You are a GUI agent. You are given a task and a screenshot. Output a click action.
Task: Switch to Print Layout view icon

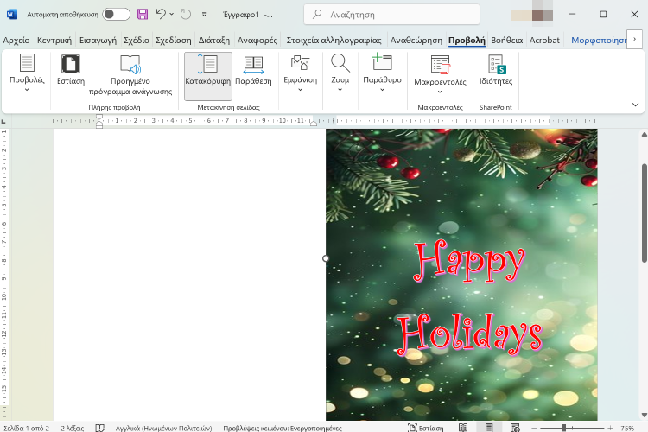point(489,428)
